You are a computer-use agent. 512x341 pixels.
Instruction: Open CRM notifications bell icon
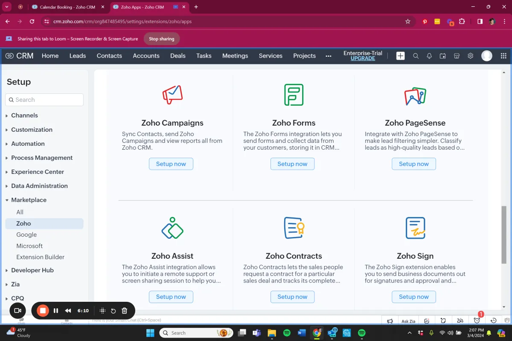coord(429,56)
